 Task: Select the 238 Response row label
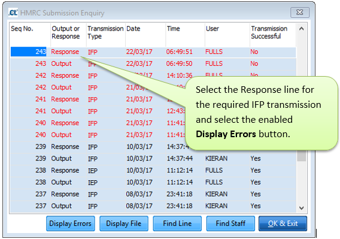click(65, 170)
